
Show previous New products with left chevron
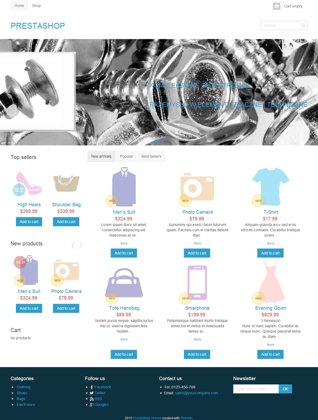click(73, 245)
